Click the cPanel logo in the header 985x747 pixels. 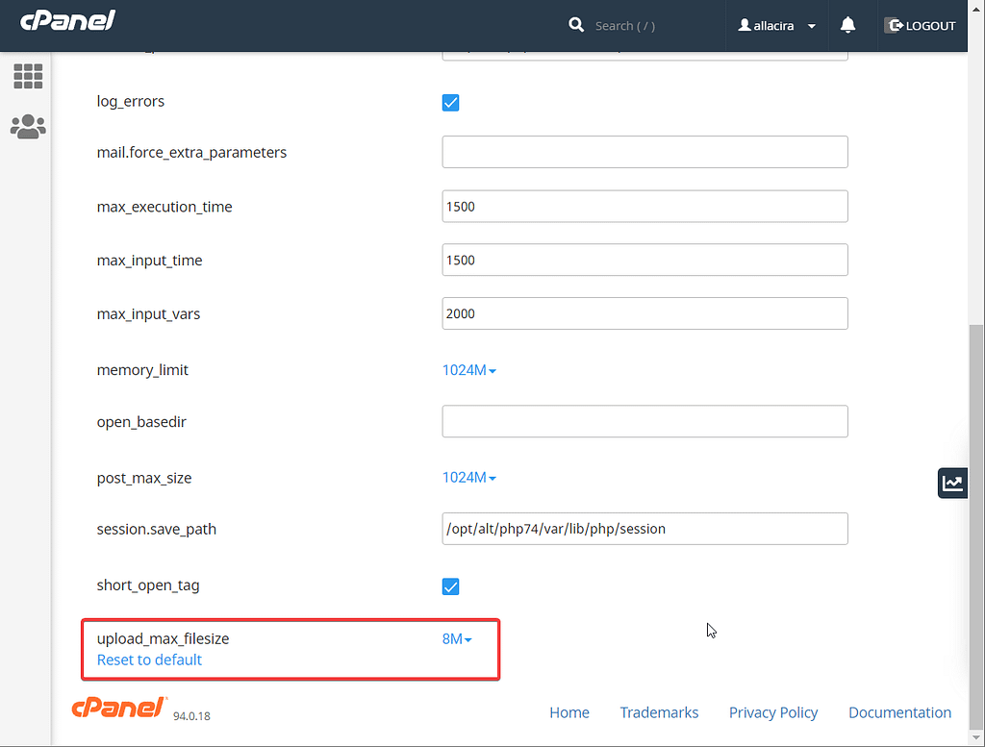point(66,19)
